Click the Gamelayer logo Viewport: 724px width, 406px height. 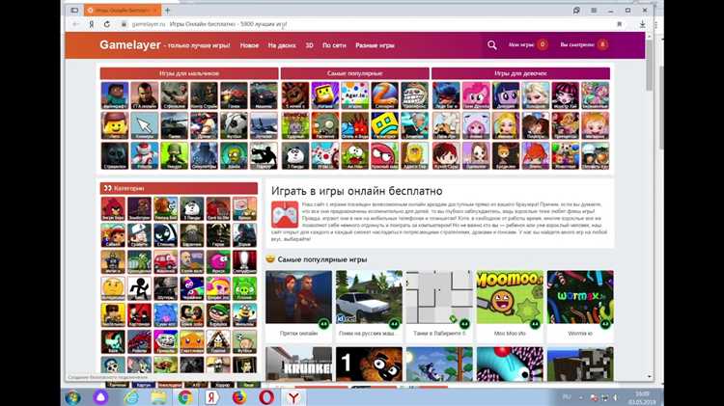pyautogui.click(x=129, y=44)
